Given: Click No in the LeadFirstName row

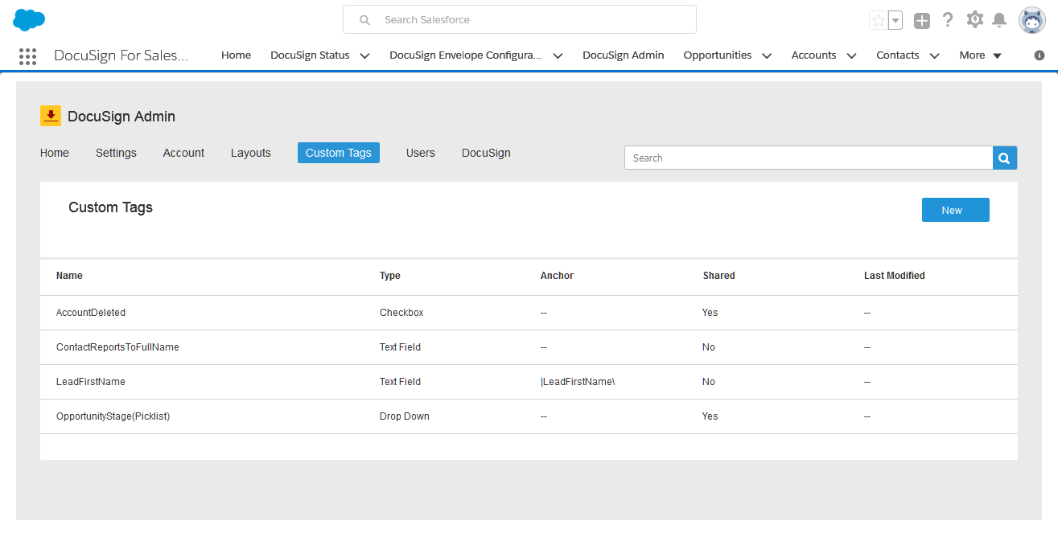Looking at the screenshot, I should point(709,382).
